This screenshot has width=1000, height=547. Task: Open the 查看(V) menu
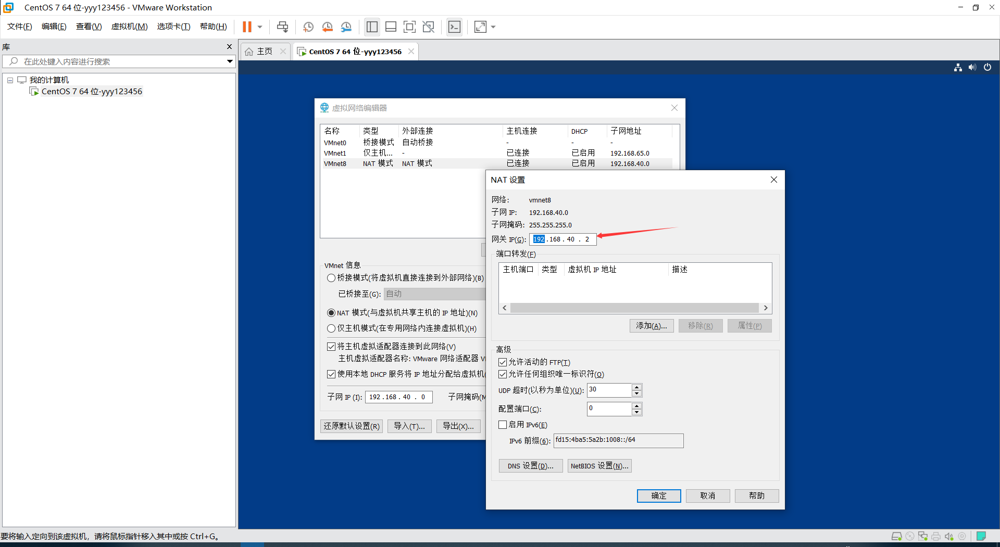(89, 27)
